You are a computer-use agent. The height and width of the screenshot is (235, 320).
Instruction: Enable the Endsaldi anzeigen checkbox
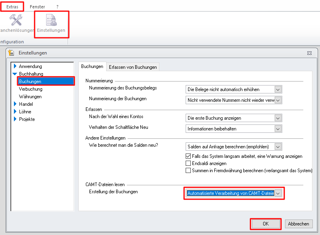(188, 163)
